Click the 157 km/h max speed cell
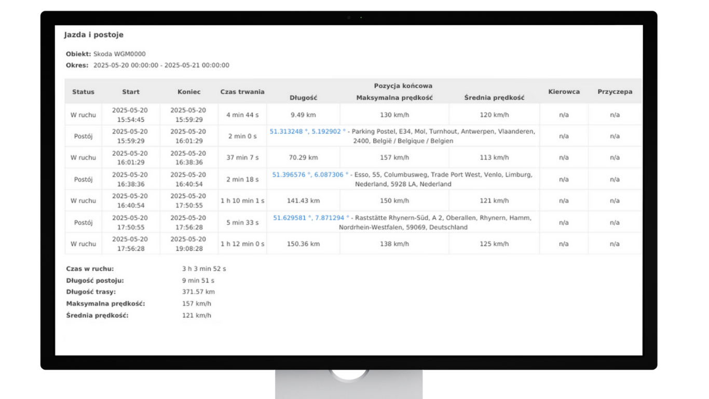709x399 pixels. [394, 157]
